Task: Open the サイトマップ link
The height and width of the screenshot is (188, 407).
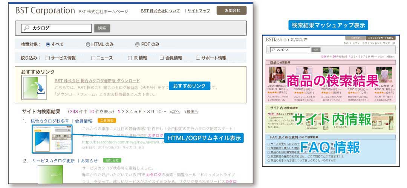Action: click(x=199, y=11)
